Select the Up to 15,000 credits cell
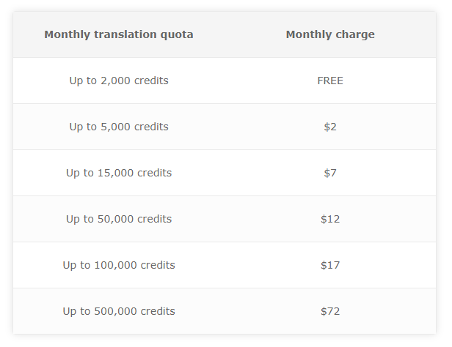 pos(119,173)
